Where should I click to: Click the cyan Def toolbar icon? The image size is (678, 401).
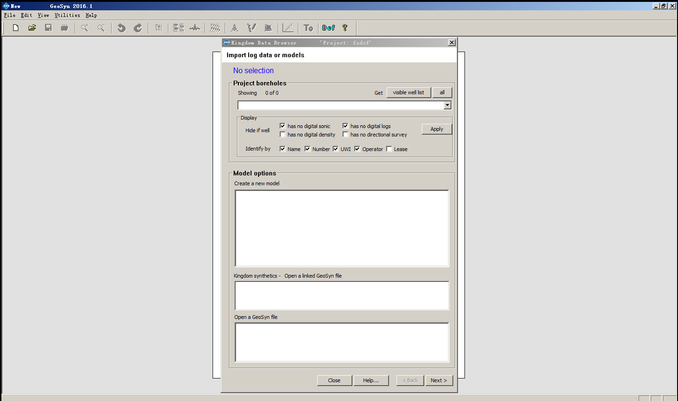(328, 28)
